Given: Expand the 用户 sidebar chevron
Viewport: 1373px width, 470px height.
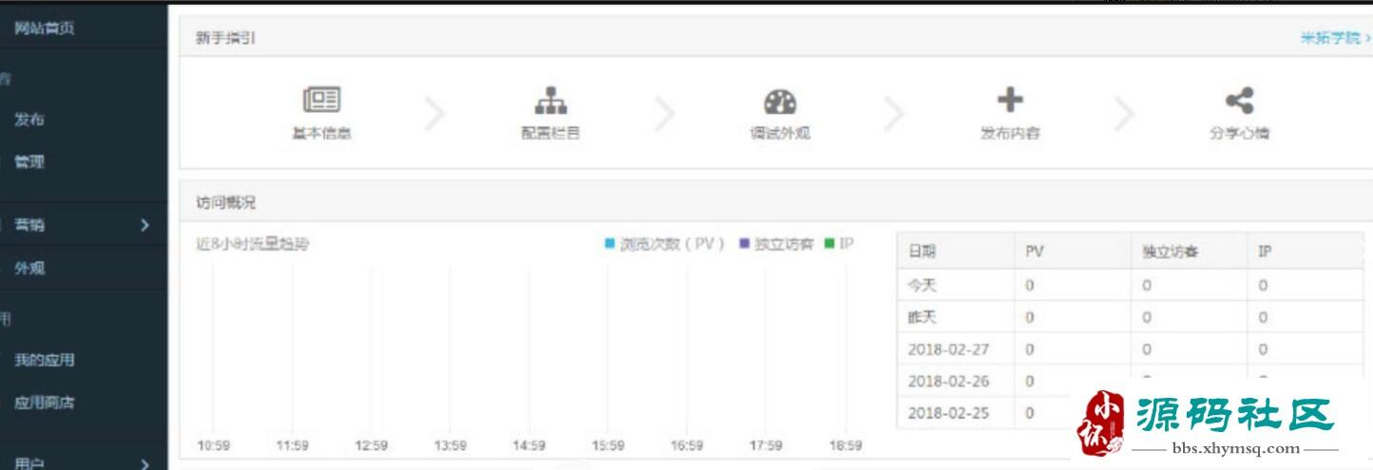Looking at the screenshot, I should 144,464.
